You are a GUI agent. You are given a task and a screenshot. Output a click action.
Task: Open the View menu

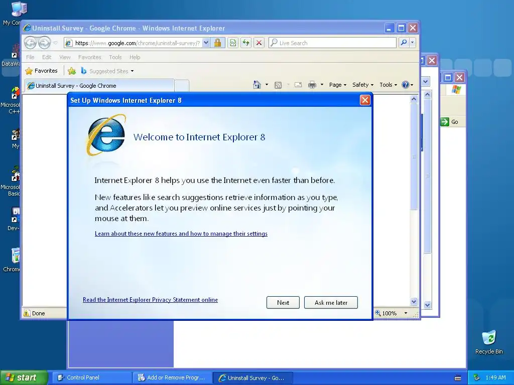click(65, 57)
